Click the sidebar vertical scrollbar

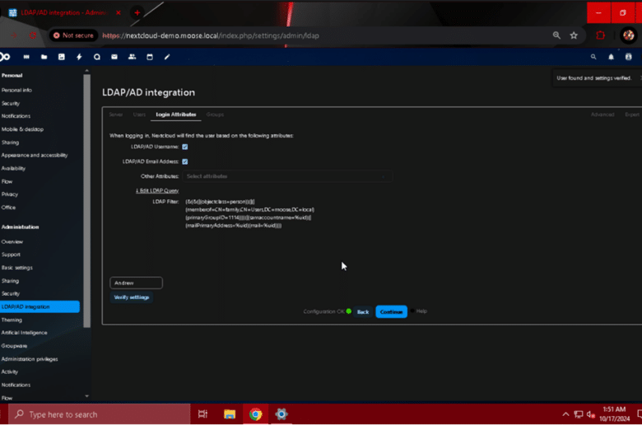point(86,201)
